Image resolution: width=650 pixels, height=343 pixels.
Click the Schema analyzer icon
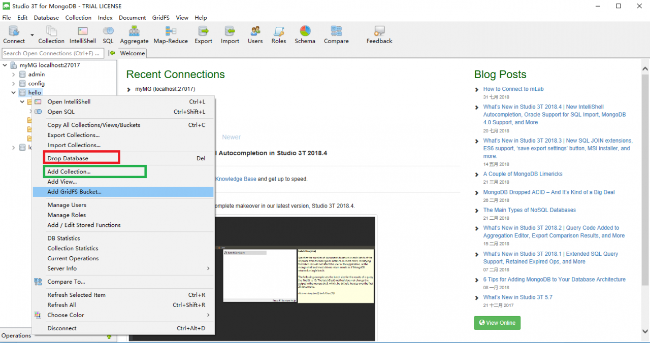pos(305,35)
